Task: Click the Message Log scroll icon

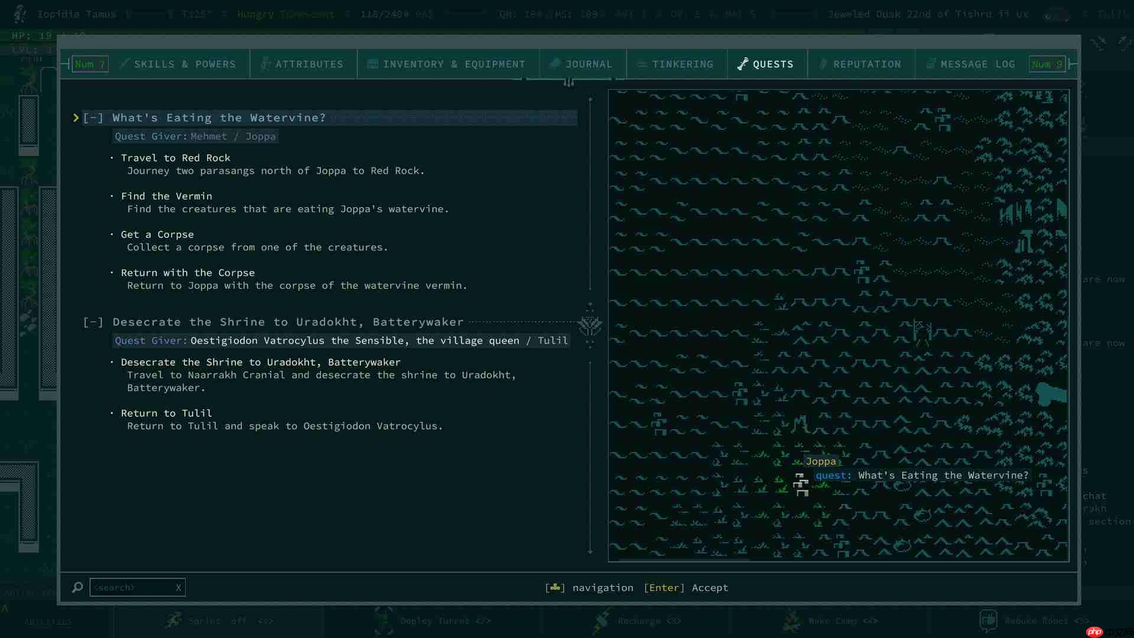Action: pos(930,64)
